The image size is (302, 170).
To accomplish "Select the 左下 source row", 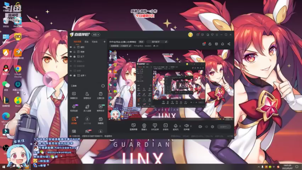I will point(87,56).
